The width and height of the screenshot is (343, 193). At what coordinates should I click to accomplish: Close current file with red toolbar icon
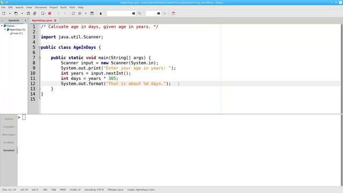click(50, 13)
